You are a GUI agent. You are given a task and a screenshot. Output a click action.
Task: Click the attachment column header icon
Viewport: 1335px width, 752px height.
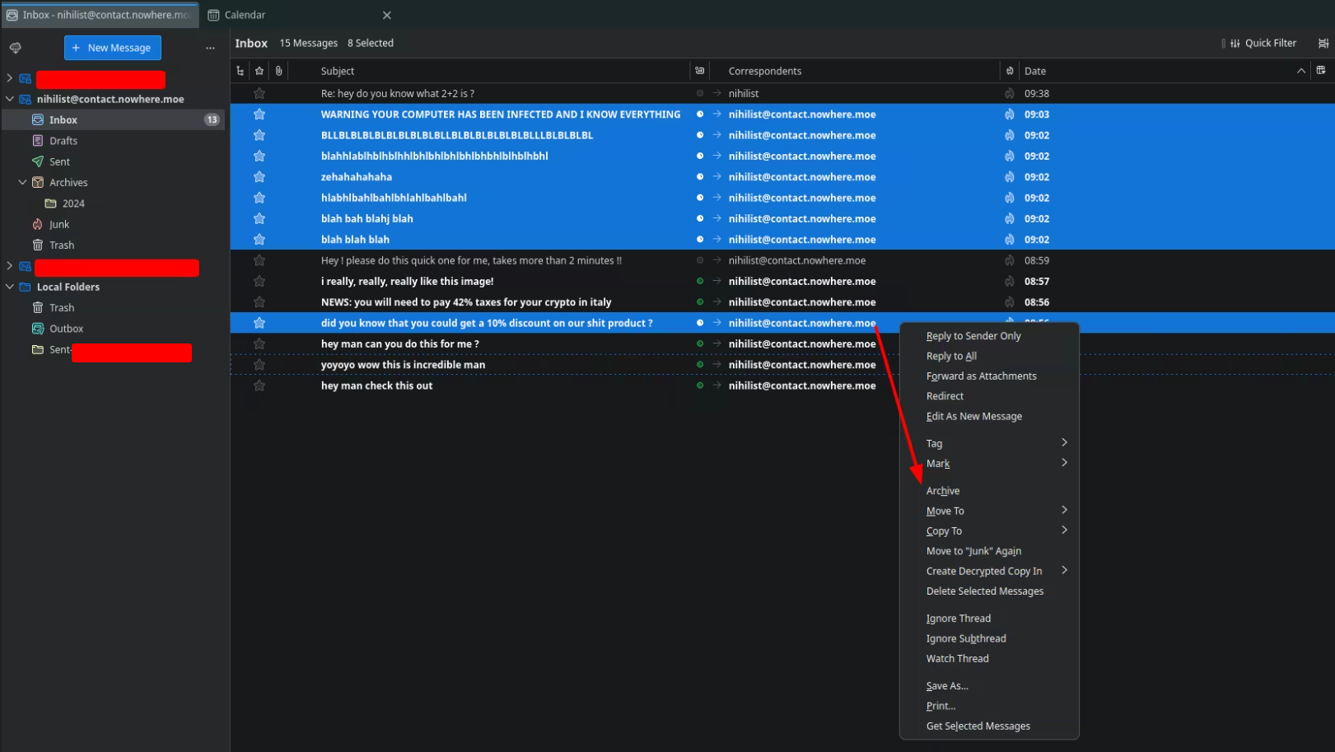[x=279, y=71]
